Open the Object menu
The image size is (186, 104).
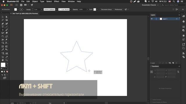pyautogui.click(x=35, y=1)
